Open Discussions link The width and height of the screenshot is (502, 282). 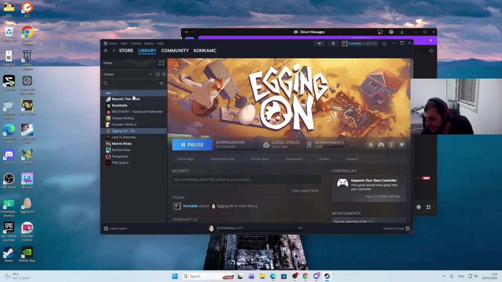pos(294,159)
